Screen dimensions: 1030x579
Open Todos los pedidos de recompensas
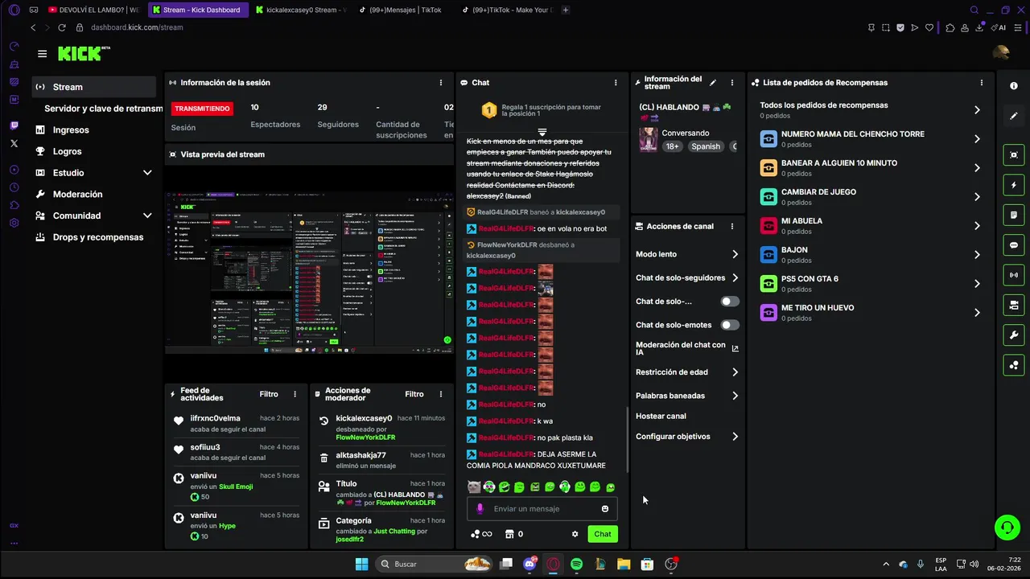(x=871, y=109)
